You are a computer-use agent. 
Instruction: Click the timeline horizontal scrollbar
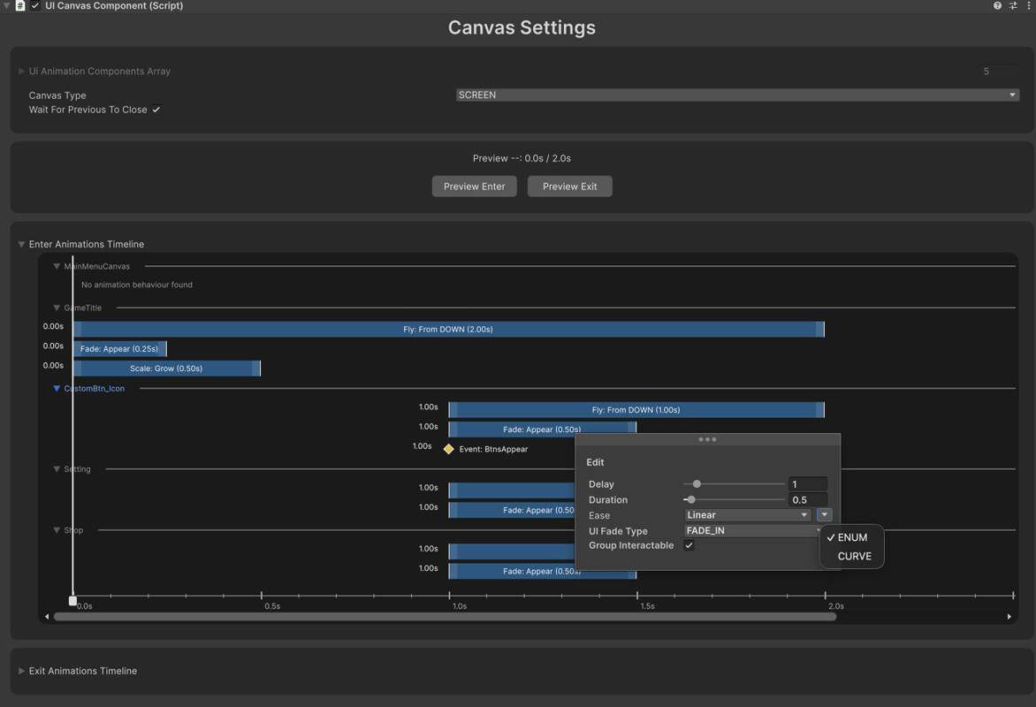pos(445,617)
